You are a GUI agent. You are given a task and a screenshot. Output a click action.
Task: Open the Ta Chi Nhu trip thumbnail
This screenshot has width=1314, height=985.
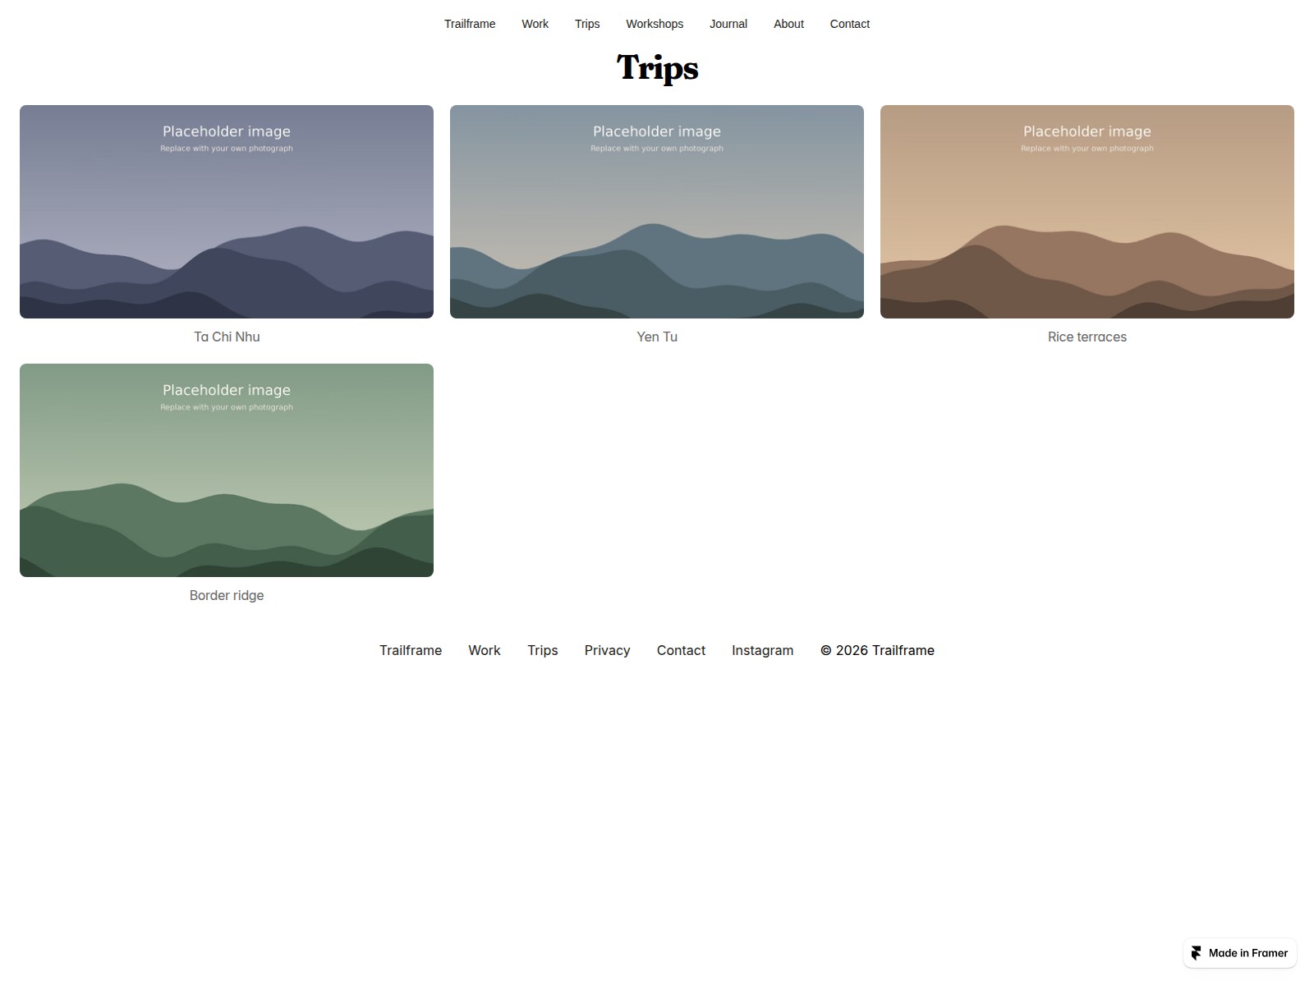point(227,212)
